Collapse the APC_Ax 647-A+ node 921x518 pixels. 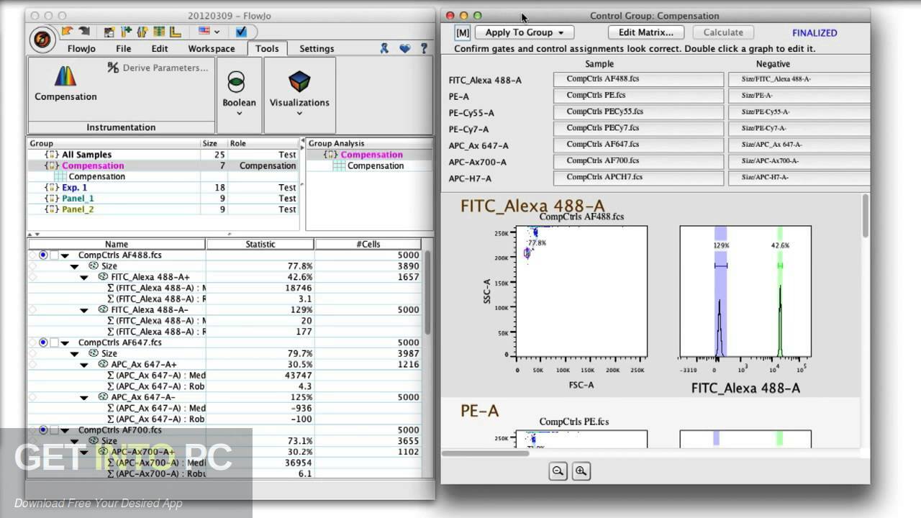point(84,365)
